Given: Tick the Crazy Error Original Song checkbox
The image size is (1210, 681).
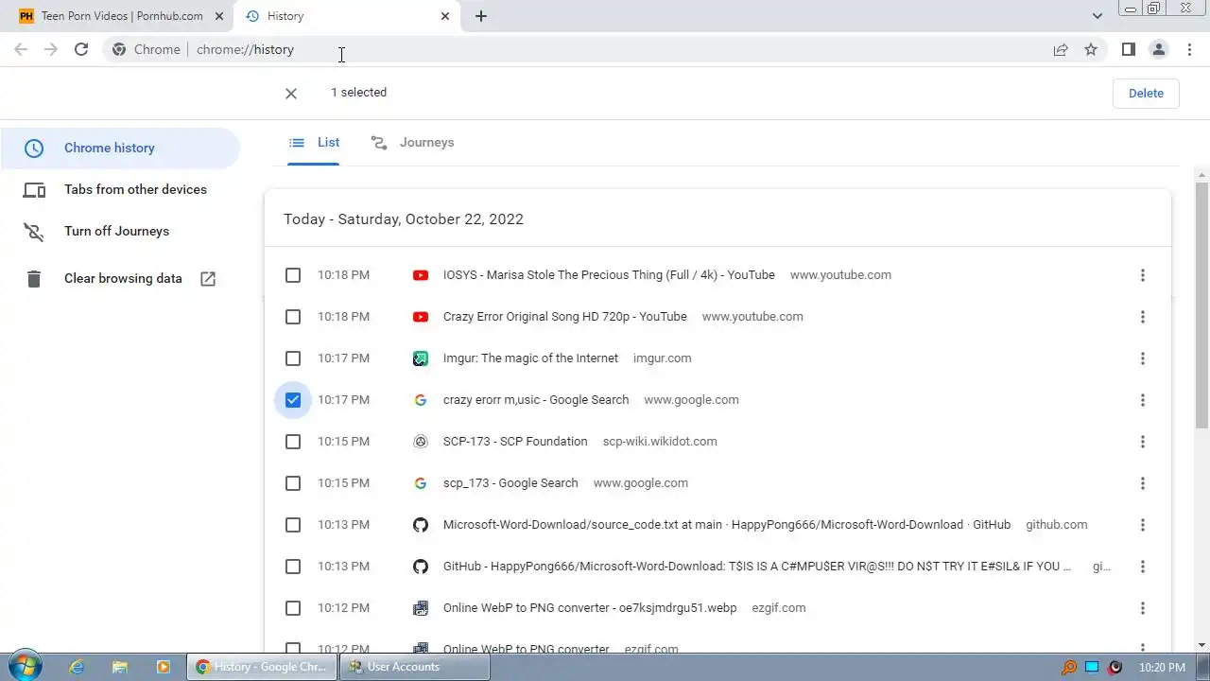Looking at the screenshot, I should (293, 317).
